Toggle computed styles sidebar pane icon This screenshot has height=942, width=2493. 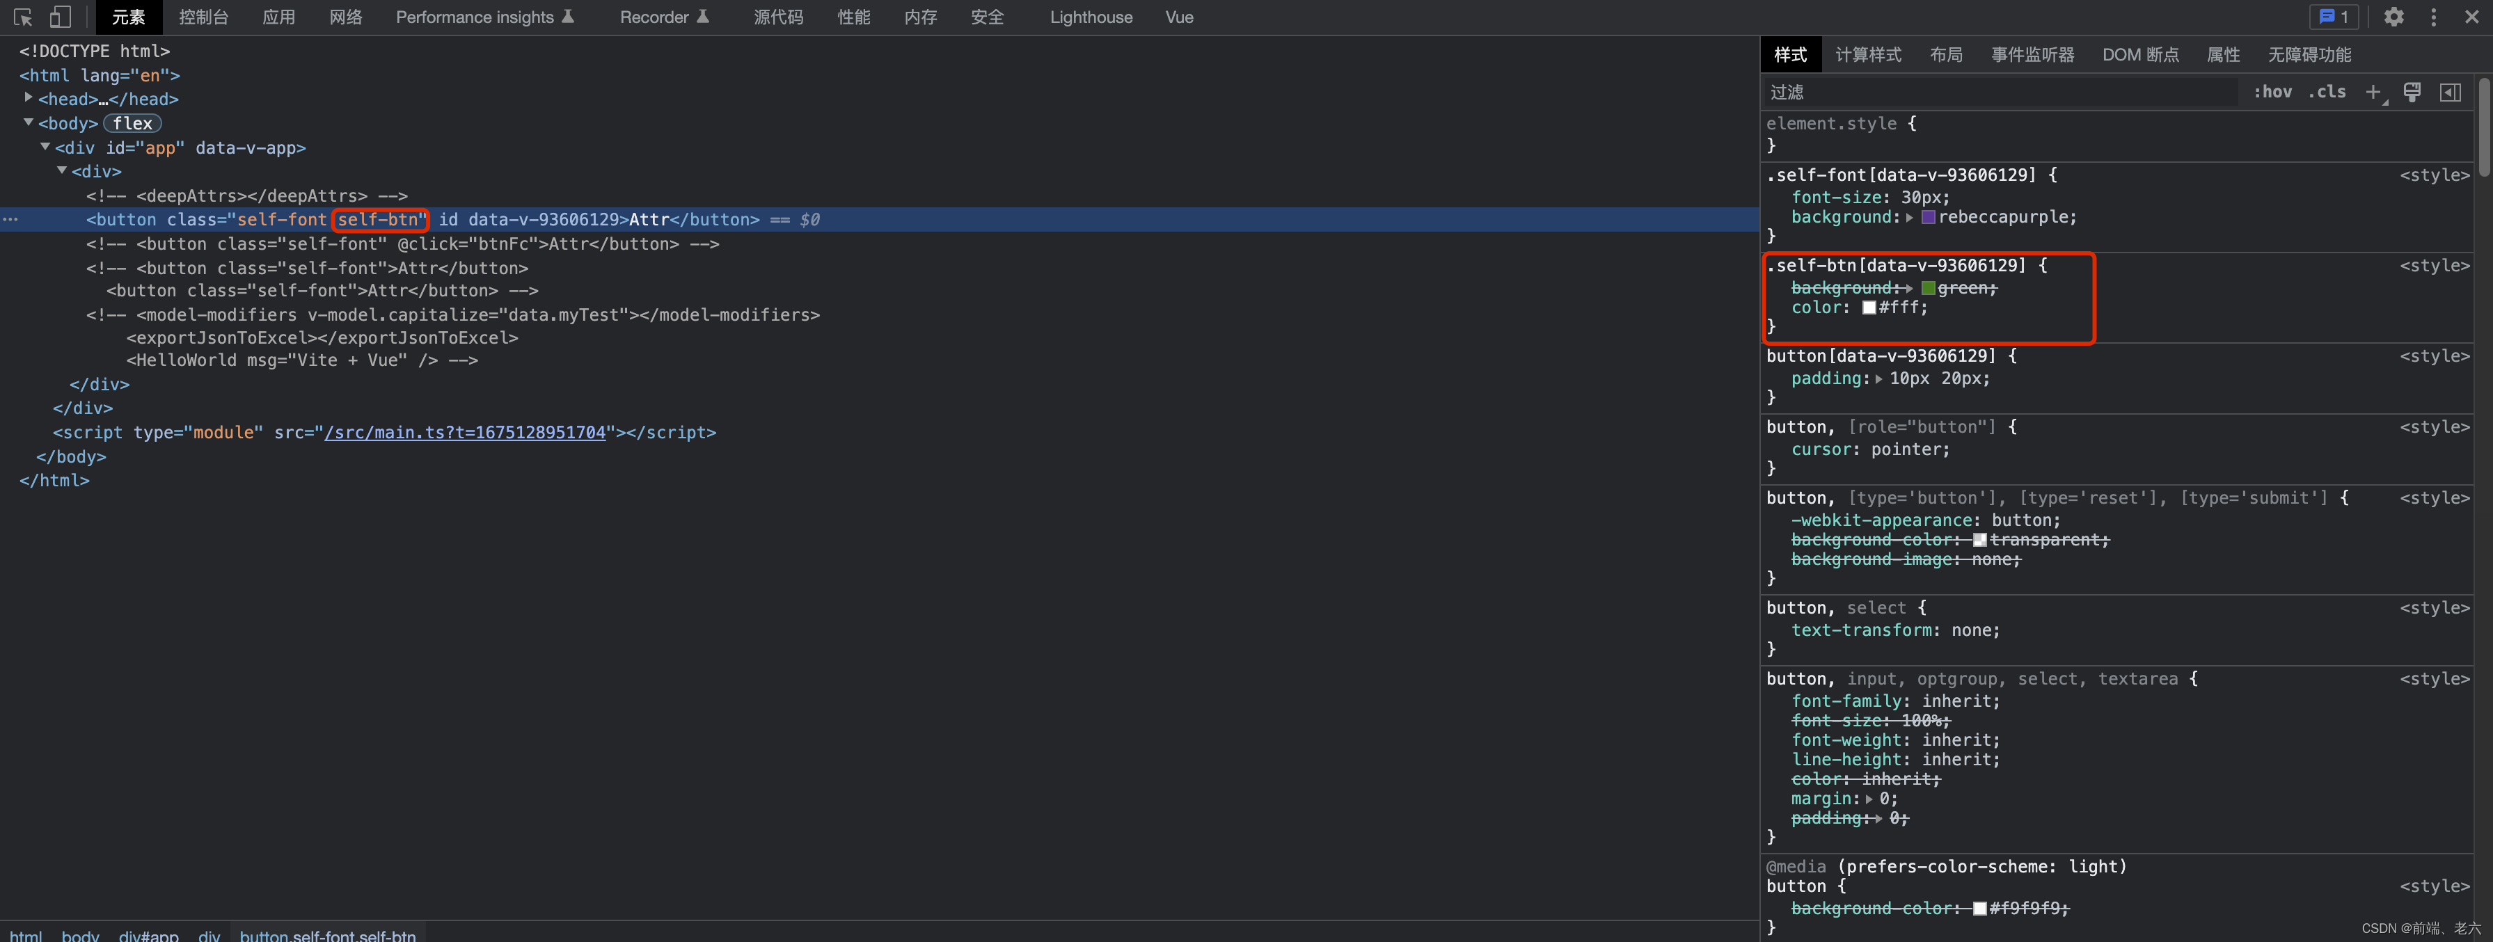(2449, 92)
